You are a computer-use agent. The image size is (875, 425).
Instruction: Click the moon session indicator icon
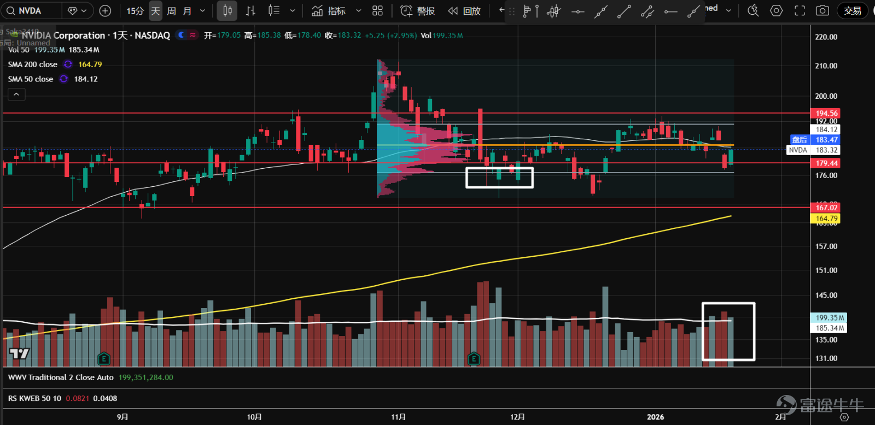coord(182,35)
